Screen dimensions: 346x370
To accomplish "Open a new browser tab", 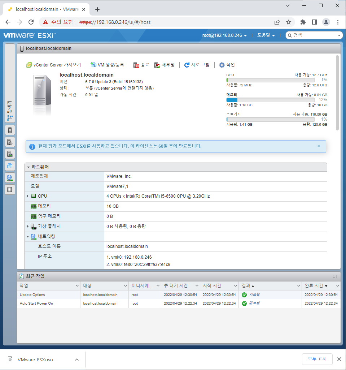I will click(x=97, y=9).
